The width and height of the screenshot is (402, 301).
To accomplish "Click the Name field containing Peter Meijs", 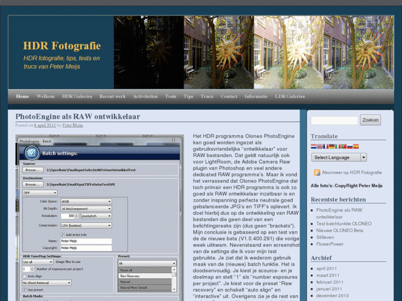I will click(x=86, y=241).
